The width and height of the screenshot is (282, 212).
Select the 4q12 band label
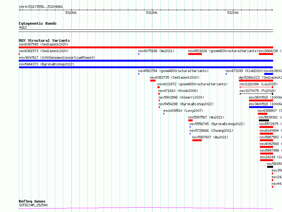[23, 27]
